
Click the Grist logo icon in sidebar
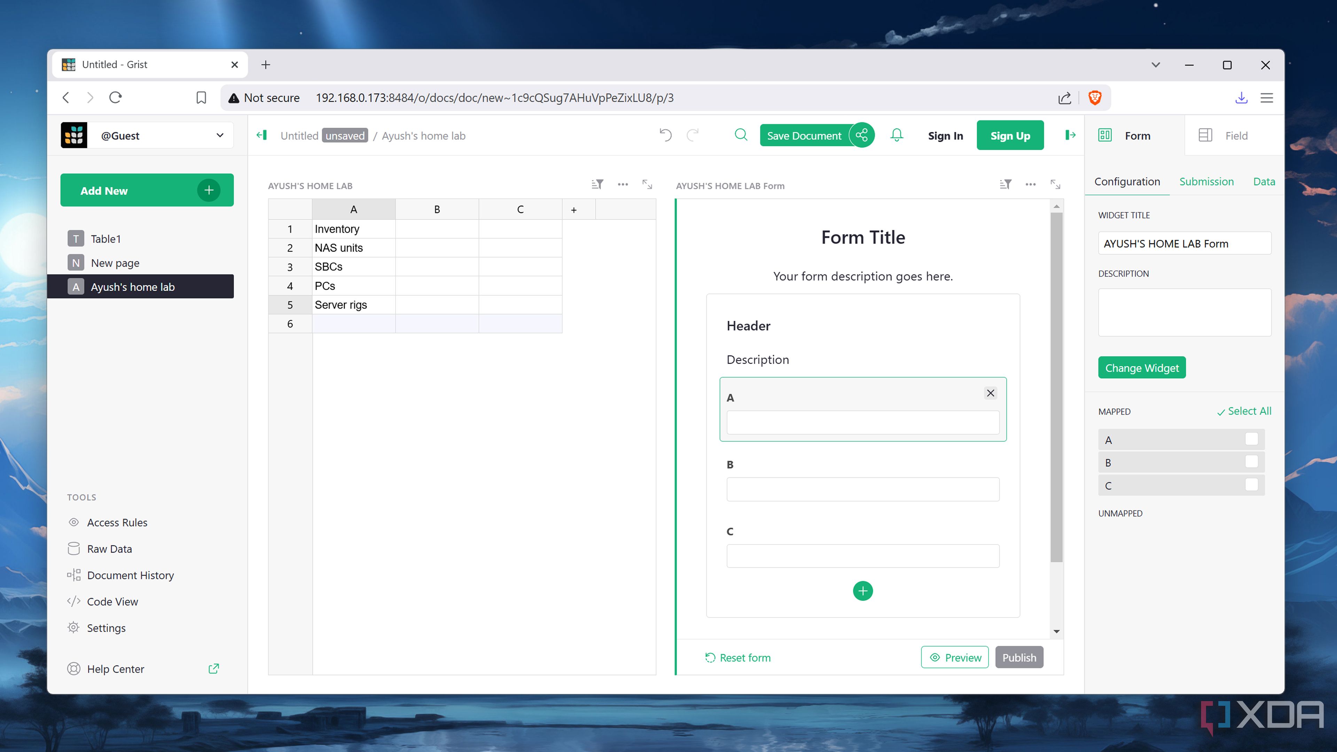[x=74, y=135]
